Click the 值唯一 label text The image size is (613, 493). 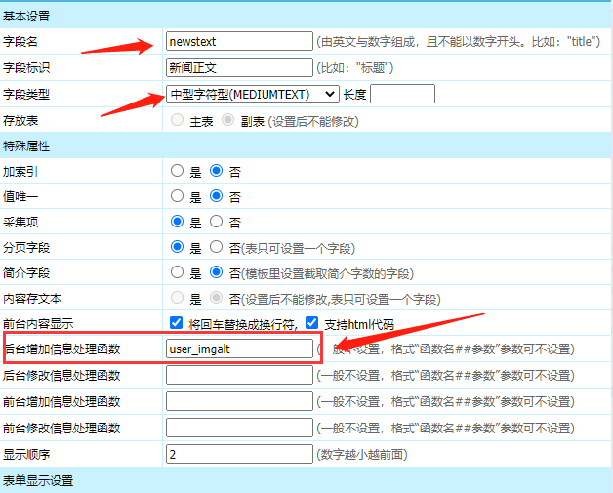20,196
